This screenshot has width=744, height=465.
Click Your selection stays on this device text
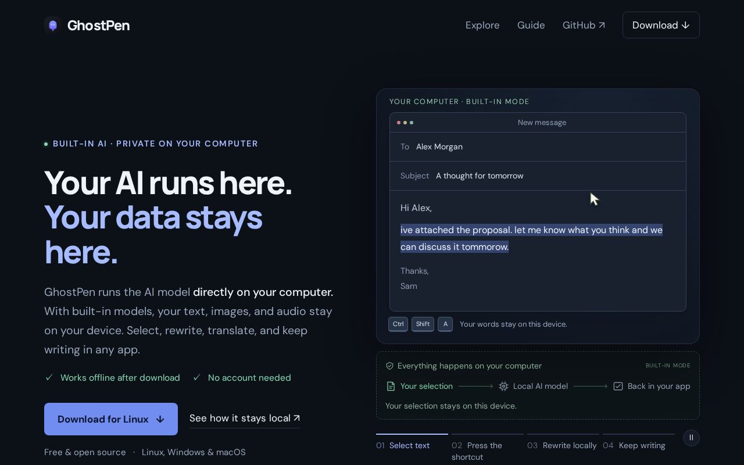[x=451, y=406]
